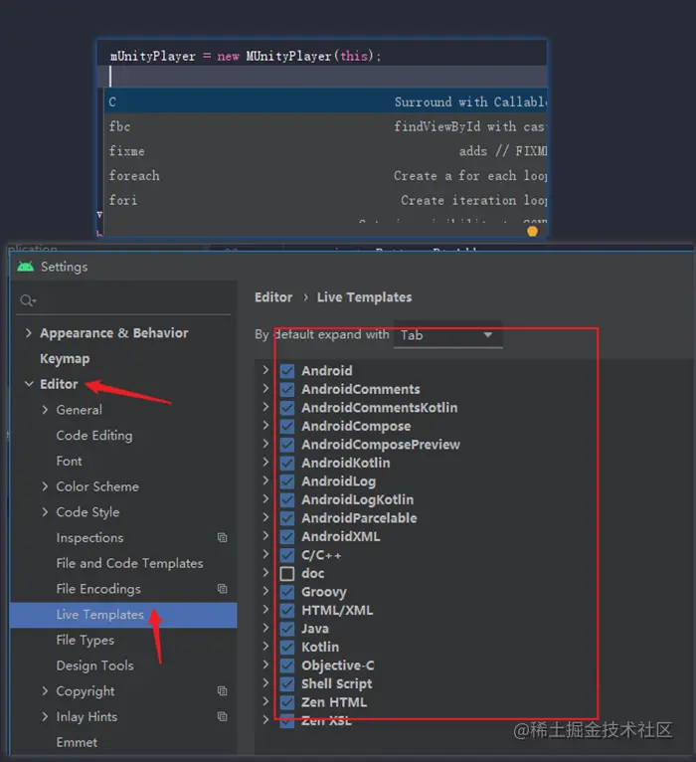Toggle the AndroidLog checkbox
696x762 pixels.
tap(287, 481)
